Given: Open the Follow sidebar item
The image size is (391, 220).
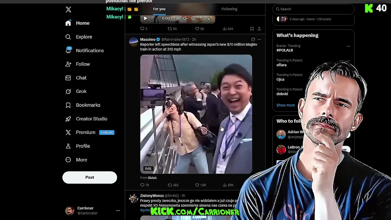Looking at the screenshot, I should pyautogui.click(x=78, y=64).
